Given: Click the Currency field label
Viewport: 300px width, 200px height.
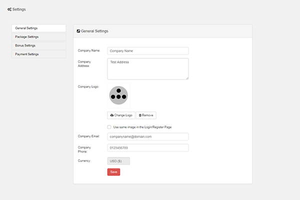Looking at the screenshot, I should click(x=84, y=160).
